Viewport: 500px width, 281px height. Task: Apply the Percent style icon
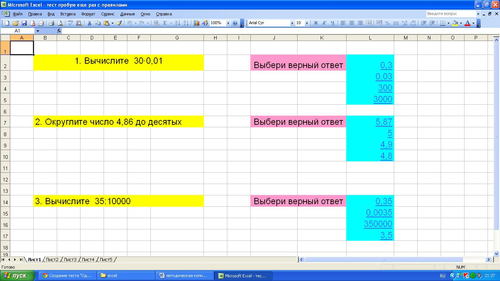pos(387,23)
